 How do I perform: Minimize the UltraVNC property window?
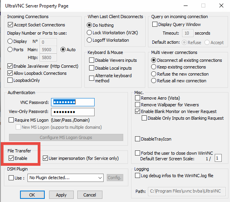[186, 6]
